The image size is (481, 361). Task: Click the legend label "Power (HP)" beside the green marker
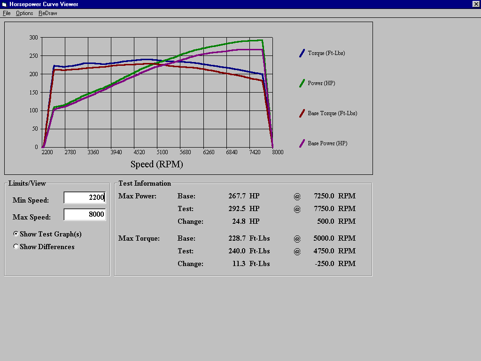pyautogui.click(x=321, y=83)
